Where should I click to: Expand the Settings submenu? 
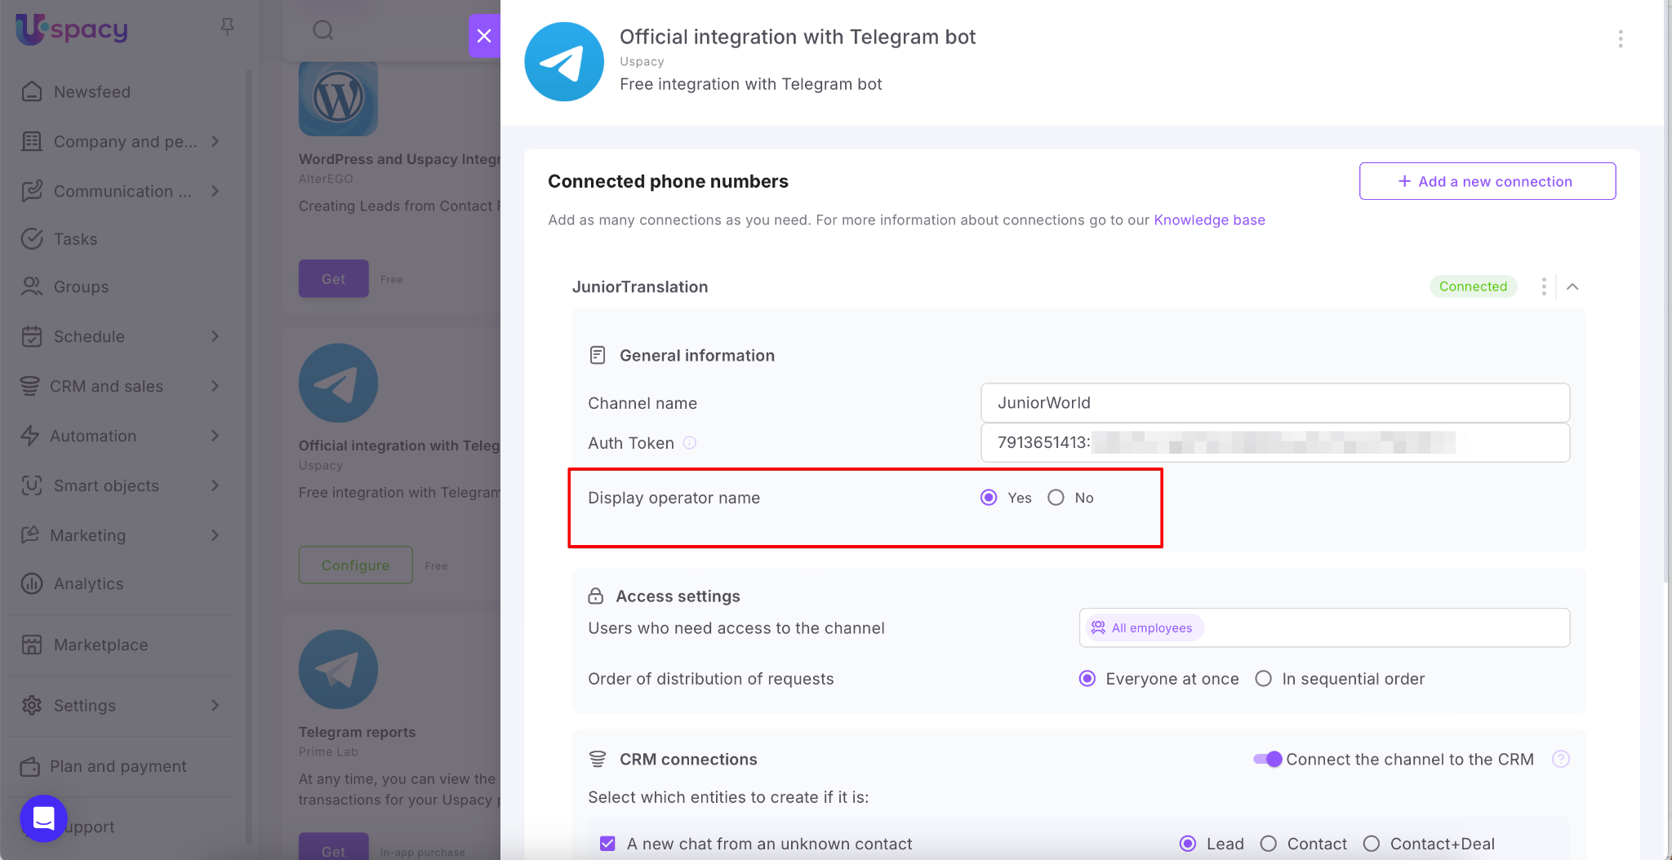pos(215,705)
